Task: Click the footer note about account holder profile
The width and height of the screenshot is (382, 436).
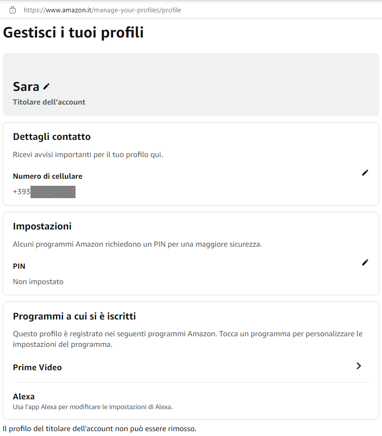Action: pos(99,428)
